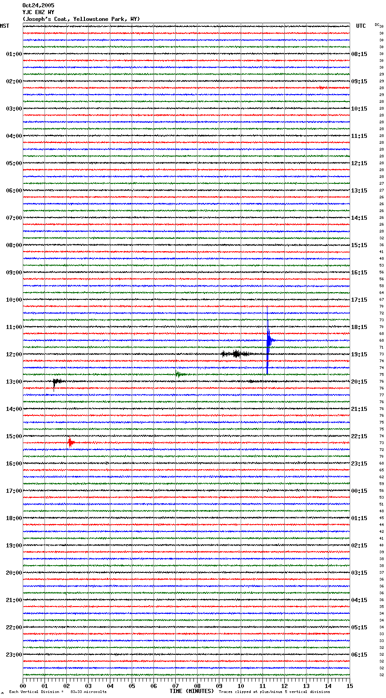Image resolution: width=386 pixels, height=698 pixels.
Task: Select the 11:00 MST time label
Action: pyautogui.click(x=14, y=327)
